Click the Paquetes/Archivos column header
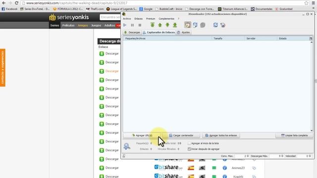 pyautogui.click(x=167, y=39)
